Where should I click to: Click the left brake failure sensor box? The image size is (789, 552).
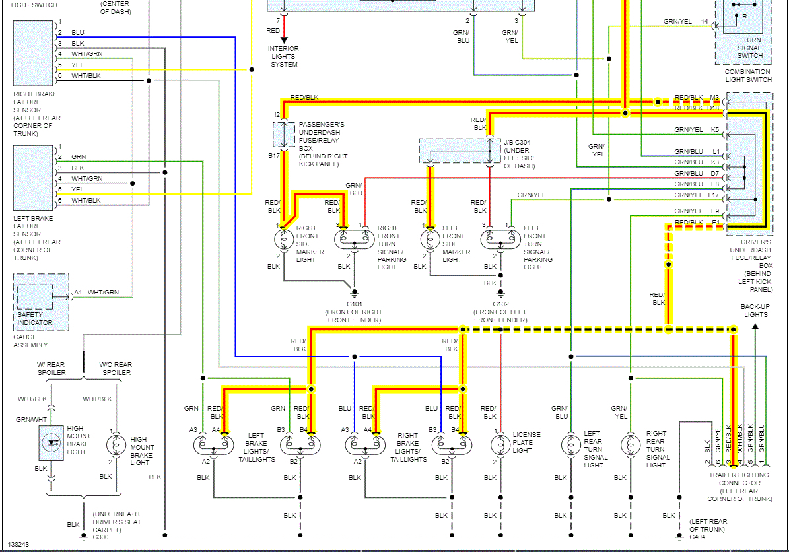click(33, 178)
